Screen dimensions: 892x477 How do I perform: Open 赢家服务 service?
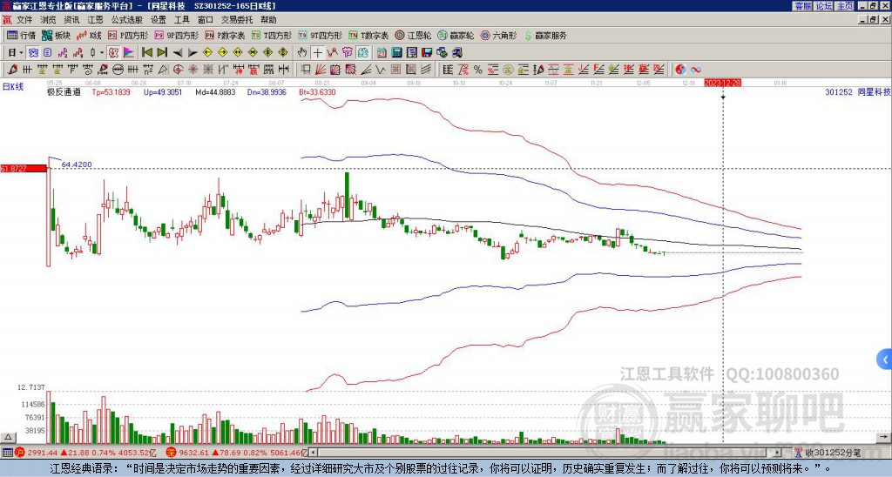tap(545, 35)
